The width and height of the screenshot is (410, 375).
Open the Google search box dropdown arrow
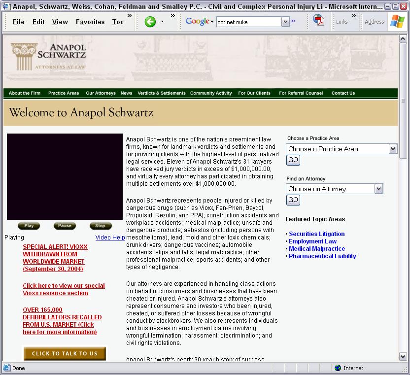click(x=285, y=22)
